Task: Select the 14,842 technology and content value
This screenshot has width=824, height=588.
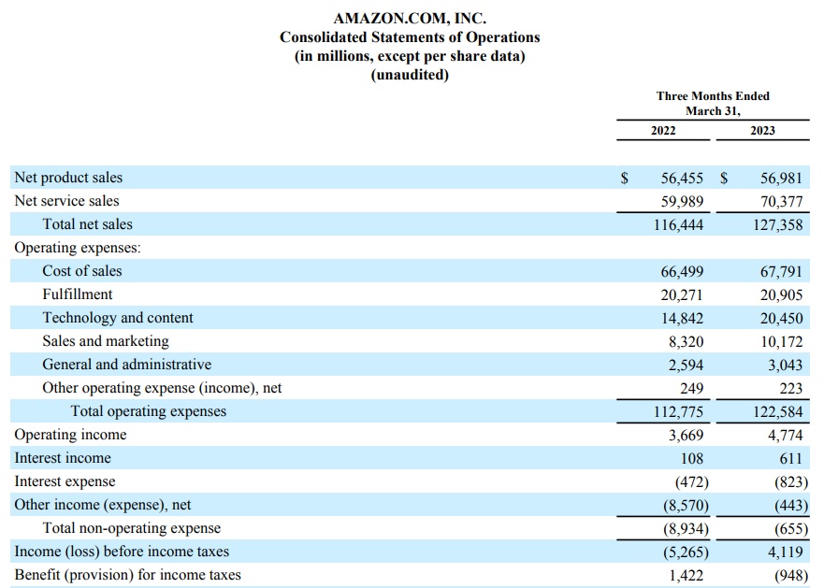Action: coord(682,319)
